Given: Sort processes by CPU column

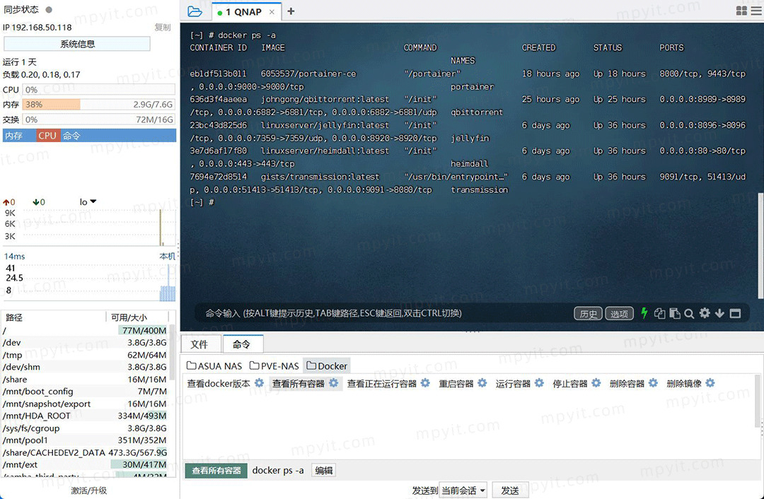Looking at the screenshot, I should click(x=47, y=136).
